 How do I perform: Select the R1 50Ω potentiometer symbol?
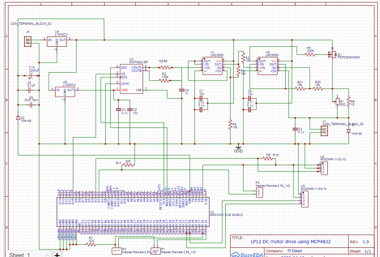coord(337,101)
